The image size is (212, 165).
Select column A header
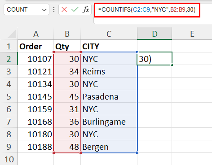(36, 34)
